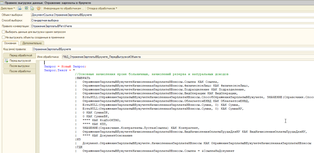Viewport: 314px width, 153px height.
Task: Switch to the Дополнительно tab
Action: [33, 43]
